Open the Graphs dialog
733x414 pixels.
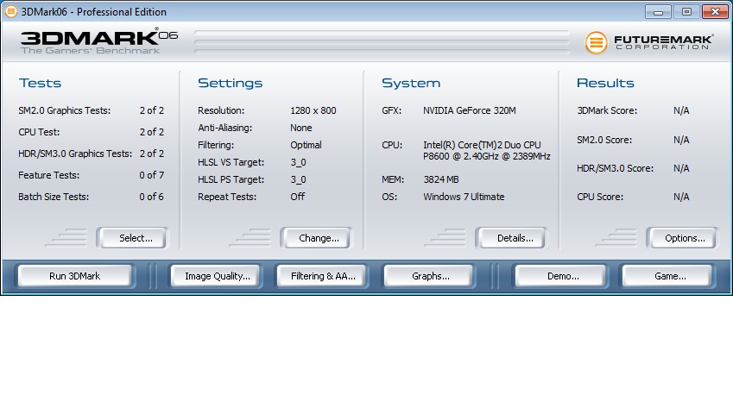430,276
